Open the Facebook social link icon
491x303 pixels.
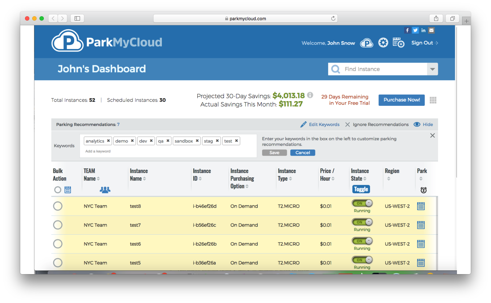coord(407,30)
